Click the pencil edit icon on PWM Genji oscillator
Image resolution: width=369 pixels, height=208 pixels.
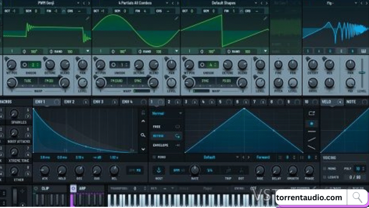coord(87,18)
